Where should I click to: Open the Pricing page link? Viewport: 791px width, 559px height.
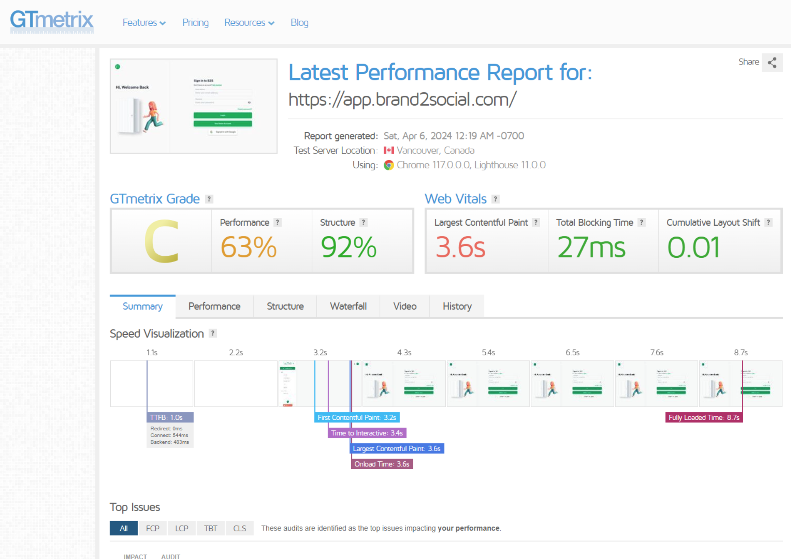[195, 23]
